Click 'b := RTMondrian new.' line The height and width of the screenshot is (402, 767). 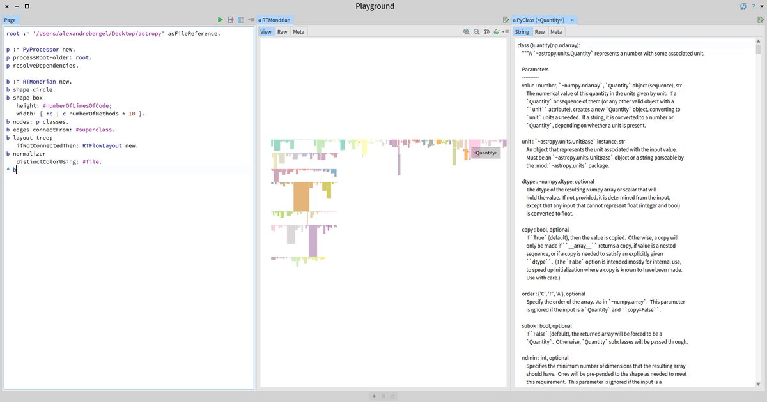click(40, 82)
